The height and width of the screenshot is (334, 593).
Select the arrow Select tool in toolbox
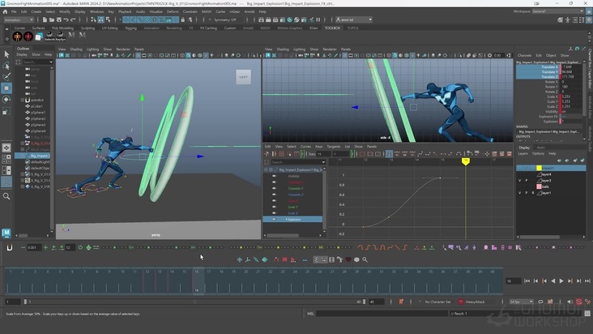tap(6, 54)
